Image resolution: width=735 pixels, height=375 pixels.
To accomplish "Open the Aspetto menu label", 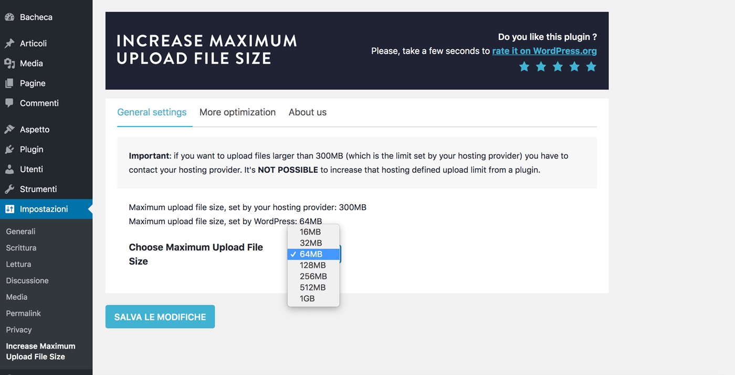I will 35,130.
